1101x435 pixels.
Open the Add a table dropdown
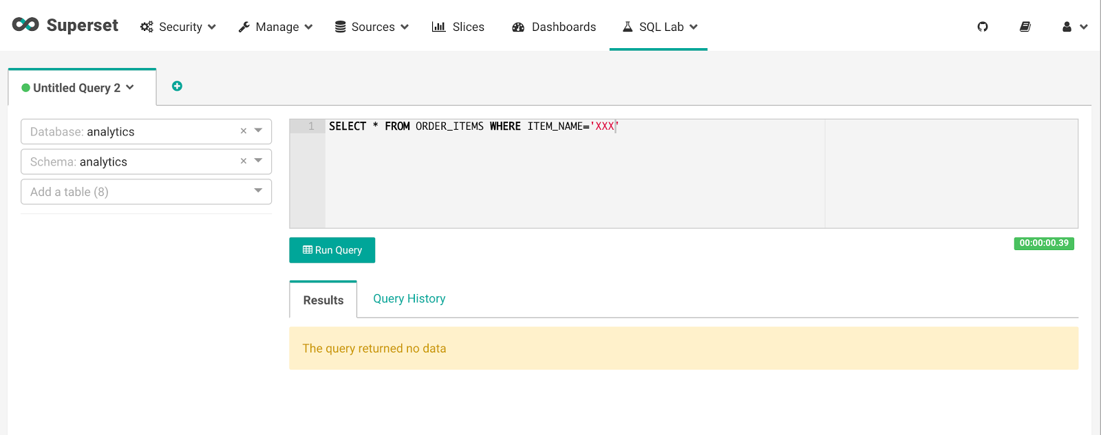coord(146,192)
